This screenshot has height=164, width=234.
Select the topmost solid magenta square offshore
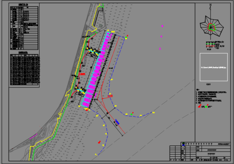[x=162, y=26]
